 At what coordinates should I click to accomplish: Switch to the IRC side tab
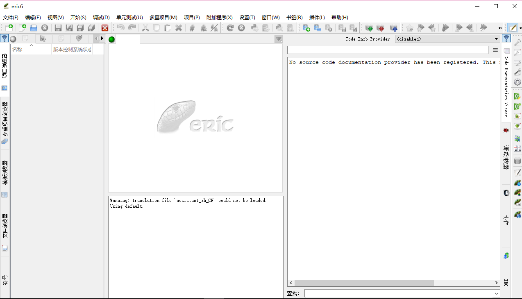506,272
